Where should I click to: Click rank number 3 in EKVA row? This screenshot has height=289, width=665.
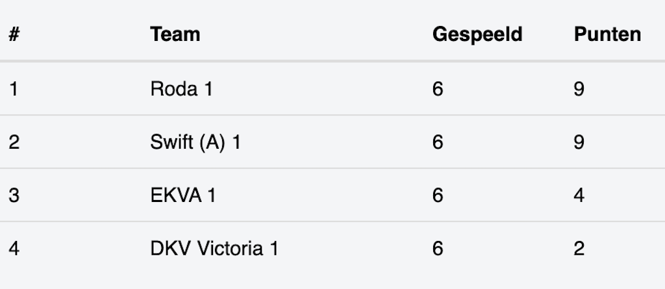(x=14, y=195)
